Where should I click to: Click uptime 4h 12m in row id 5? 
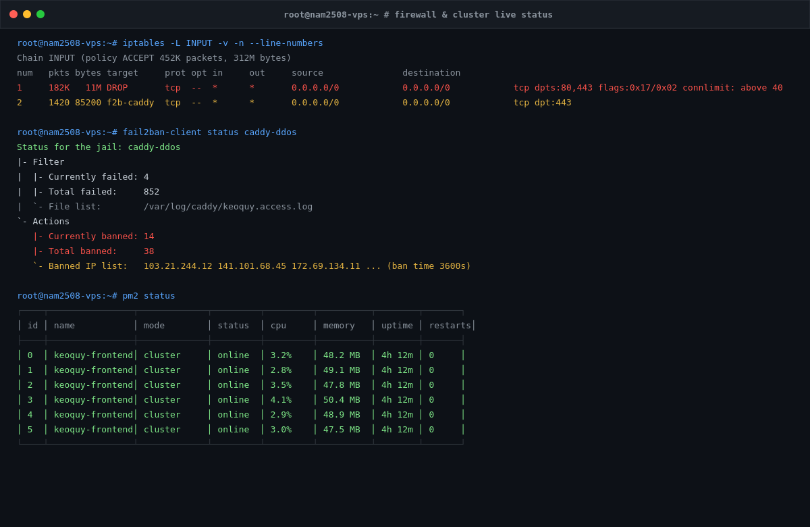397,430
